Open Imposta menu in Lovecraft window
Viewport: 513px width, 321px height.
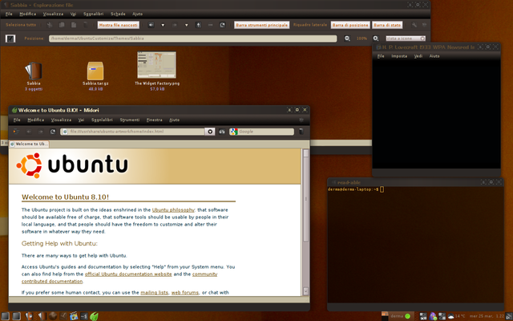[399, 56]
